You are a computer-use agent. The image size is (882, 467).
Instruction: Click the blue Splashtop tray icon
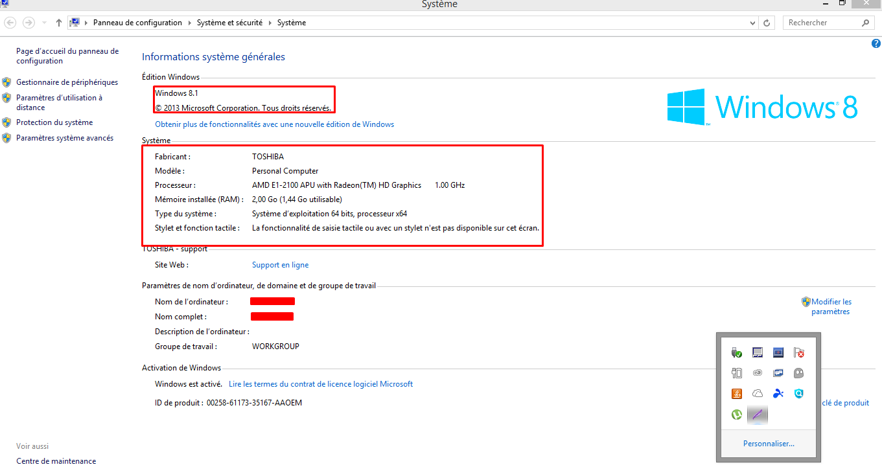(x=778, y=394)
